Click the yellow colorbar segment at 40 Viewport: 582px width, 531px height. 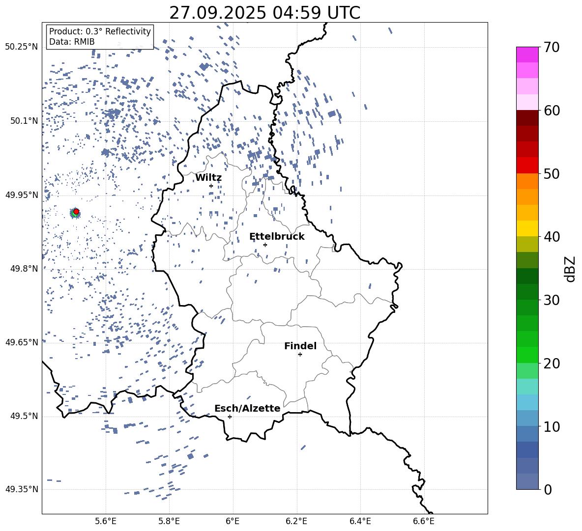(x=527, y=228)
